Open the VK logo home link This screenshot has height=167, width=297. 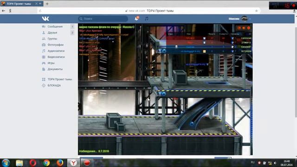click(45, 19)
